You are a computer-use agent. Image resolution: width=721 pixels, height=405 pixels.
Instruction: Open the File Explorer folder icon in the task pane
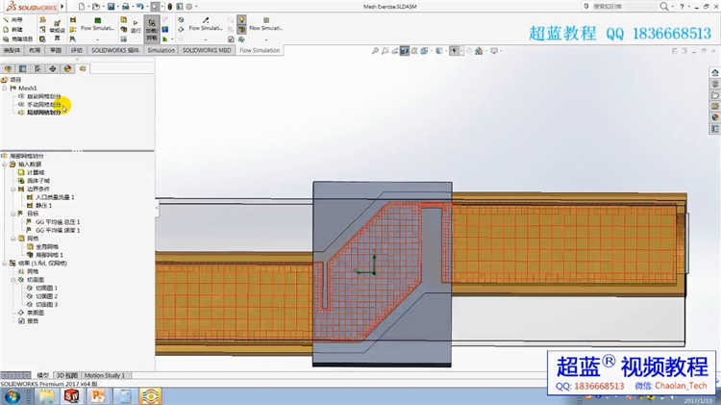714,95
